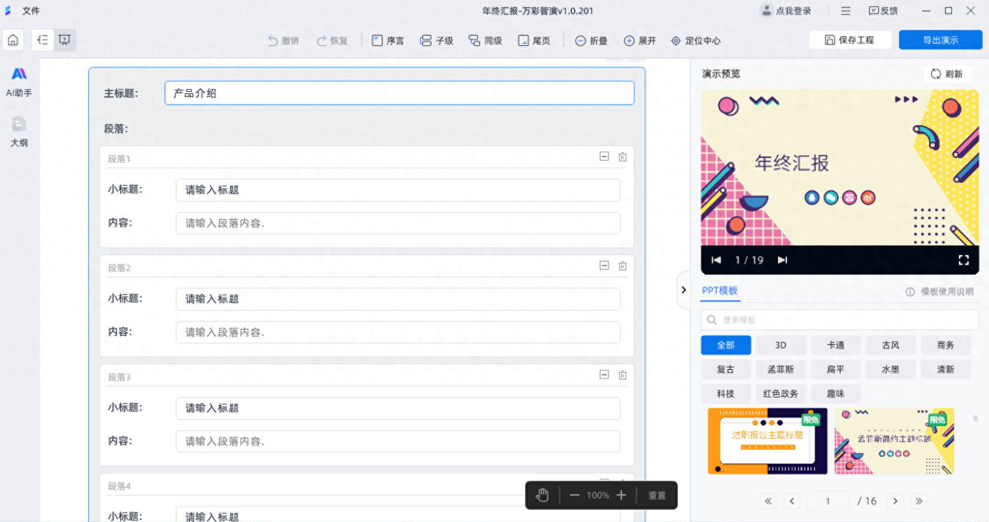Image resolution: width=989 pixels, height=522 pixels.
Task: Collapse 段落2 with its minus icon
Action: tap(604, 265)
